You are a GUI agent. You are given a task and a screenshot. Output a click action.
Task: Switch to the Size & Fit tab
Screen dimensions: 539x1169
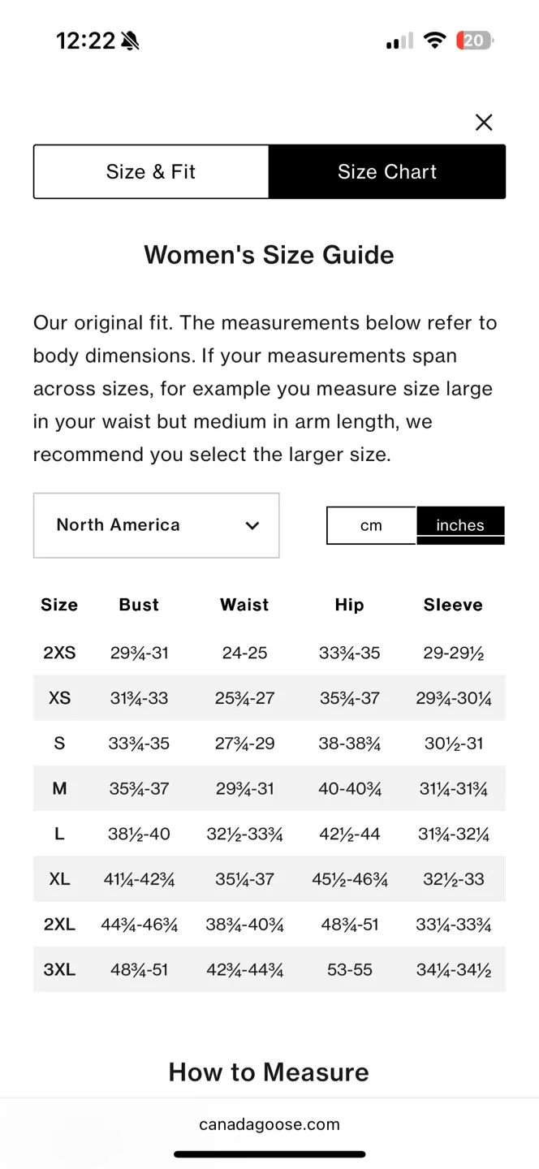tap(151, 172)
